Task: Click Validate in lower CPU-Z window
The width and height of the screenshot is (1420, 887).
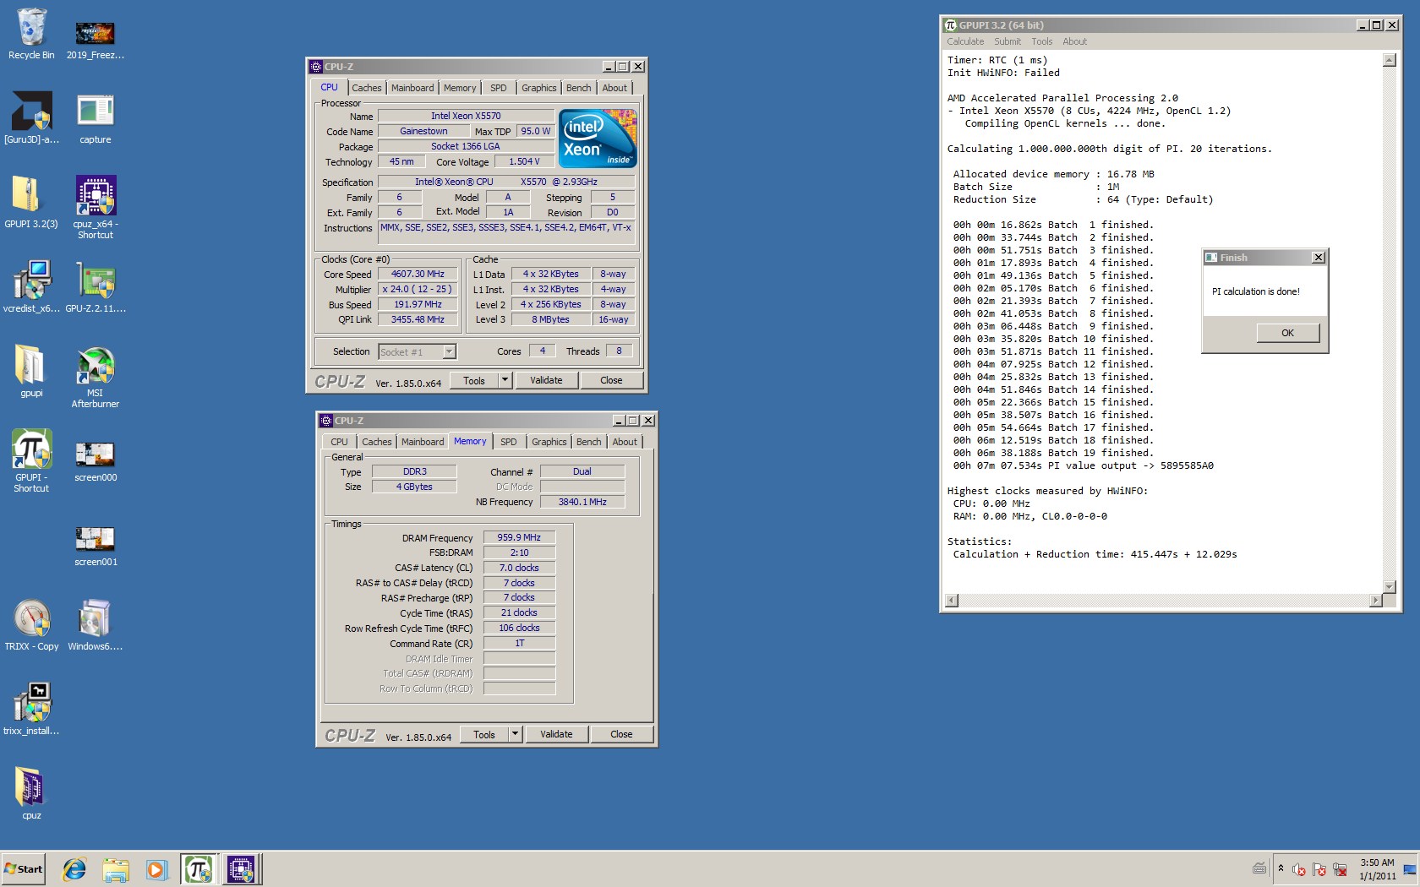Action: click(556, 734)
